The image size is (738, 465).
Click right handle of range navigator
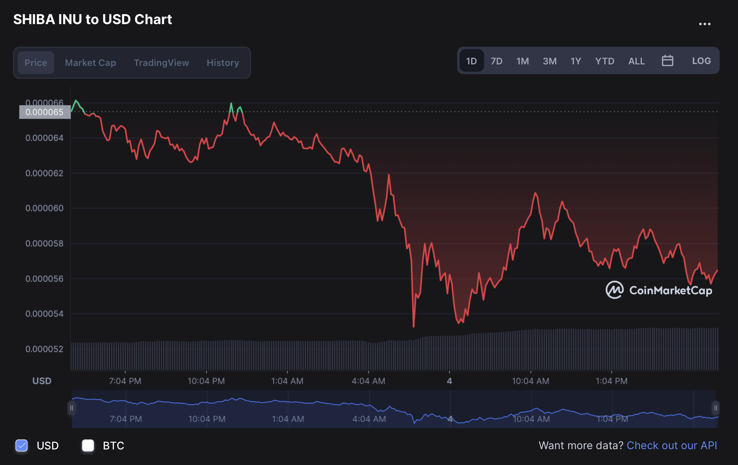[x=715, y=408]
